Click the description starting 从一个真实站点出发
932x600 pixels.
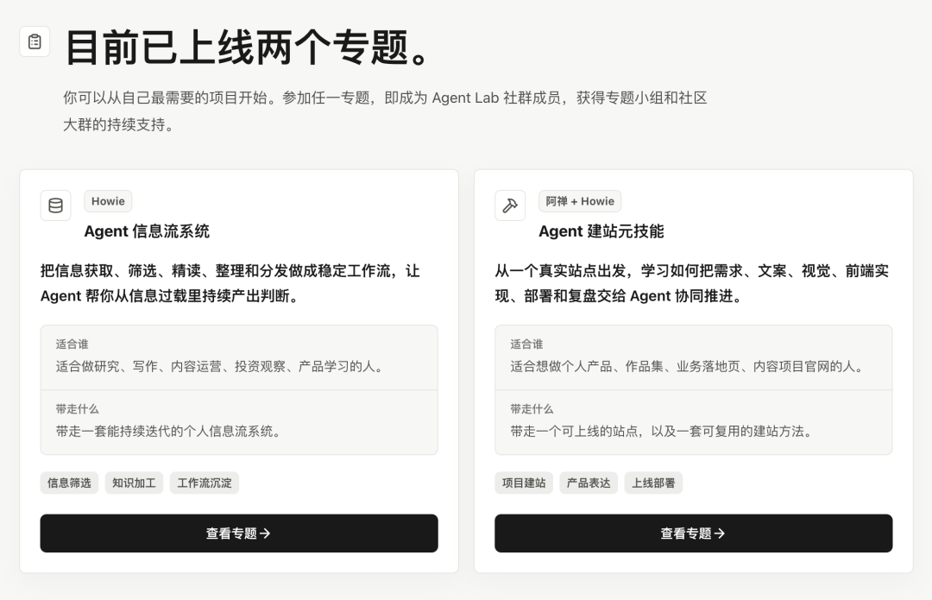click(x=692, y=284)
